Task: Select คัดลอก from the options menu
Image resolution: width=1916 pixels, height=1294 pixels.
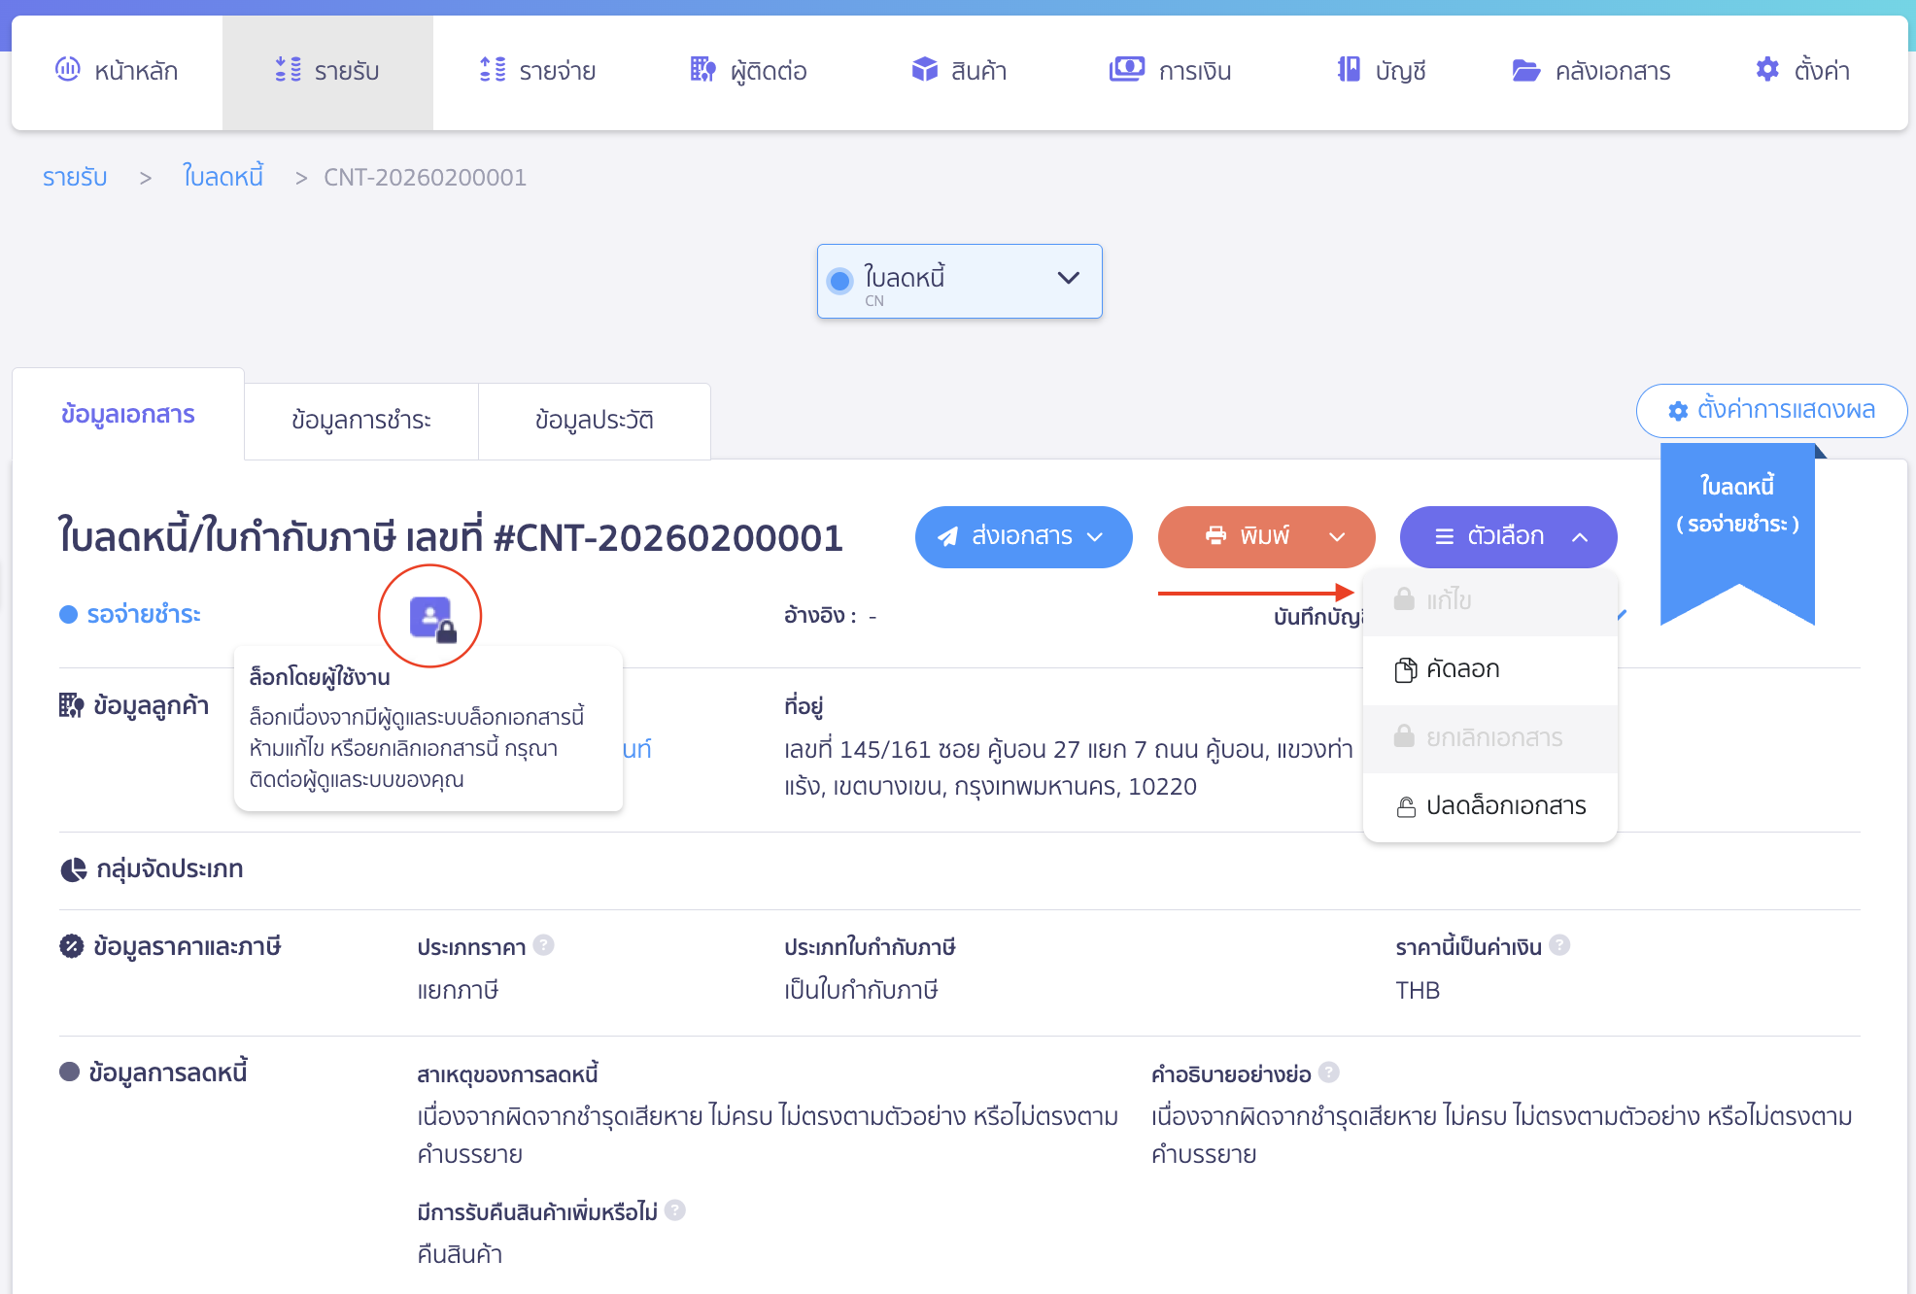Action: point(1462,669)
